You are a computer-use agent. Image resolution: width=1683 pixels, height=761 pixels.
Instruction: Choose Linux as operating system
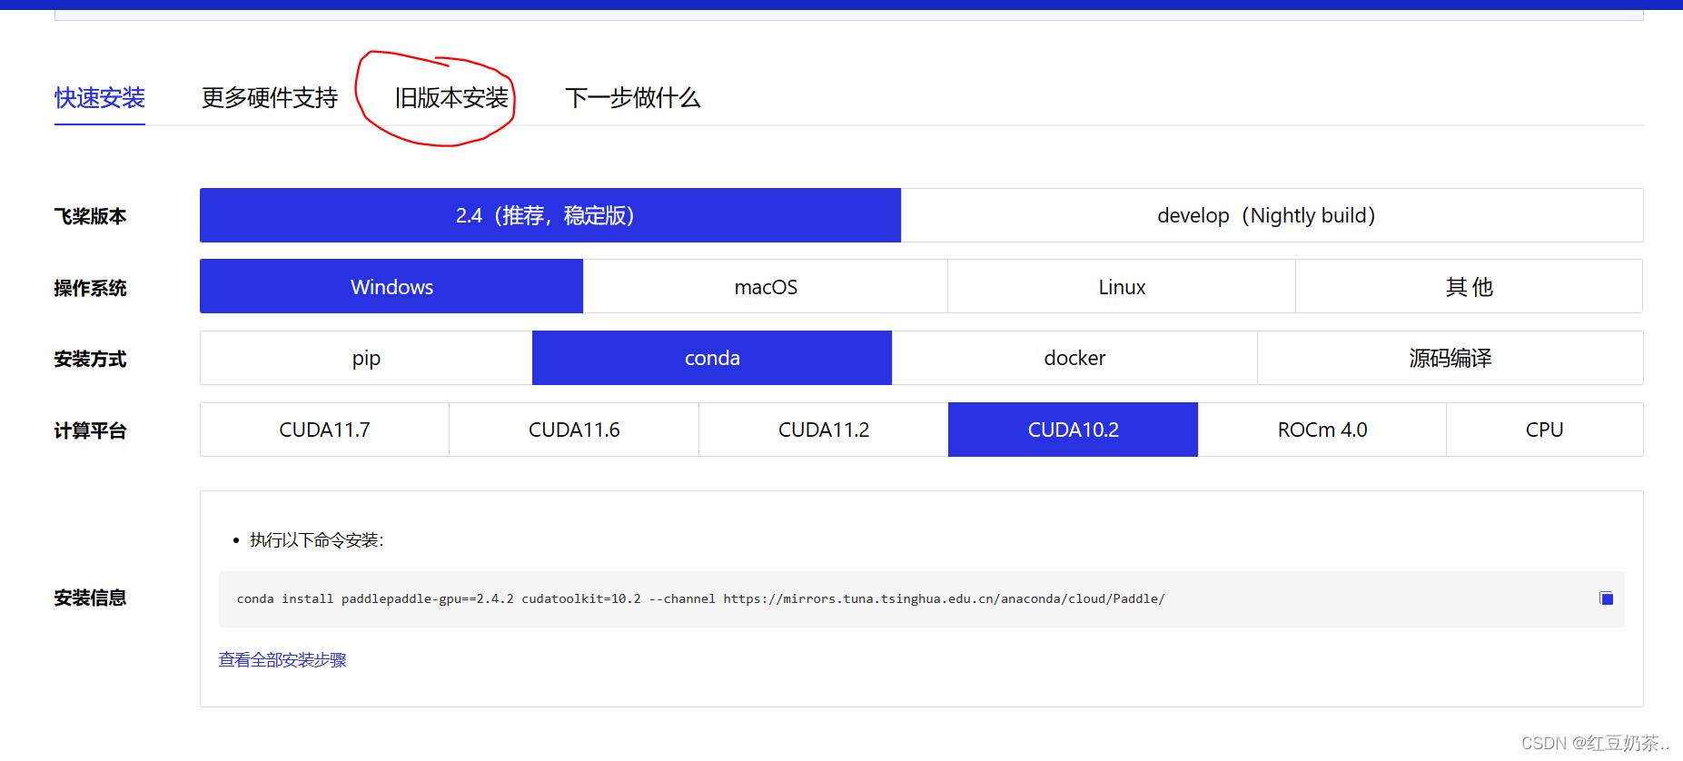1122,287
